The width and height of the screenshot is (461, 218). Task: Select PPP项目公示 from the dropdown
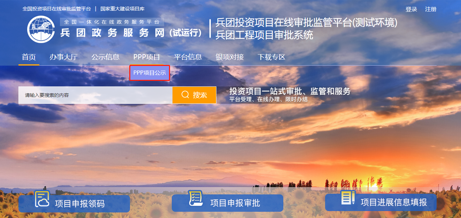point(150,73)
